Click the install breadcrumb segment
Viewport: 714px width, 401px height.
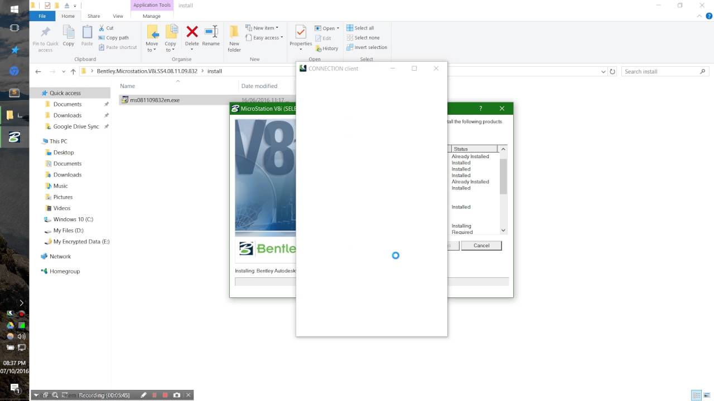pos(215,71)
